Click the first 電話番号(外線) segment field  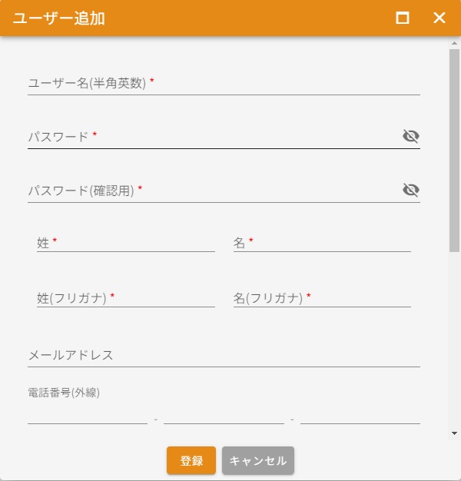[87, 415]
